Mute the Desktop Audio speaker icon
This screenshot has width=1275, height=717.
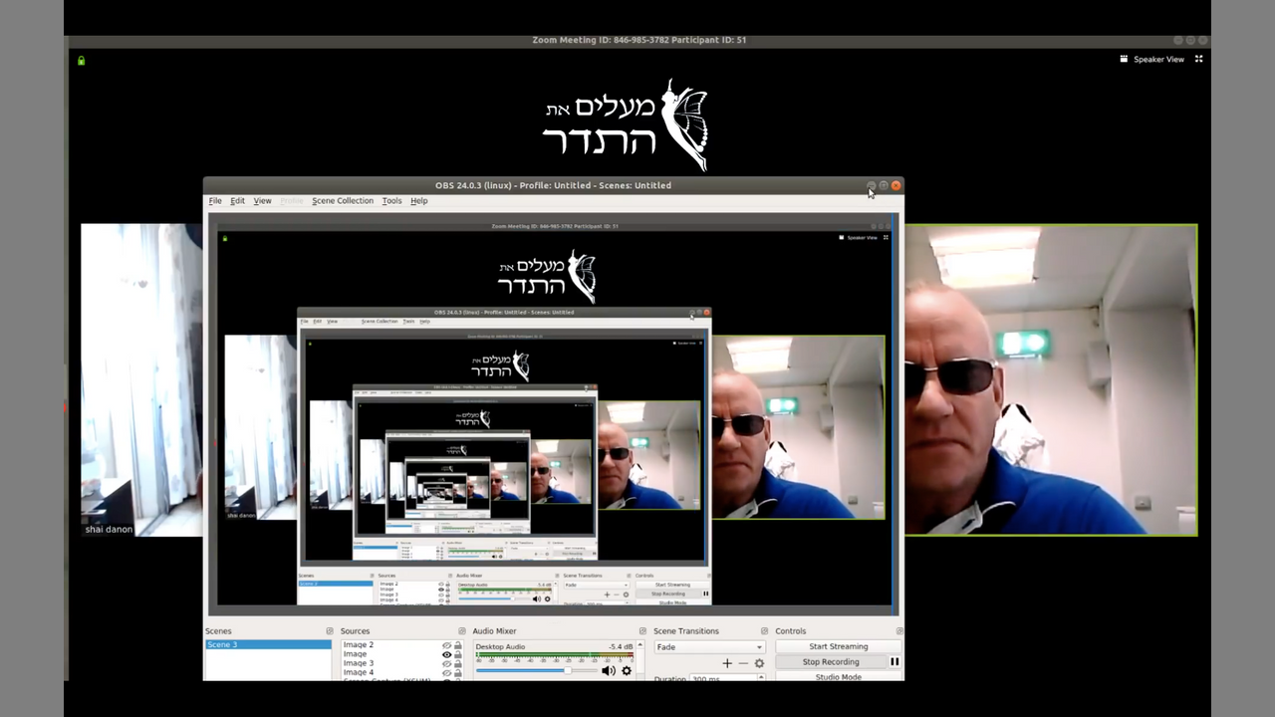608,671
